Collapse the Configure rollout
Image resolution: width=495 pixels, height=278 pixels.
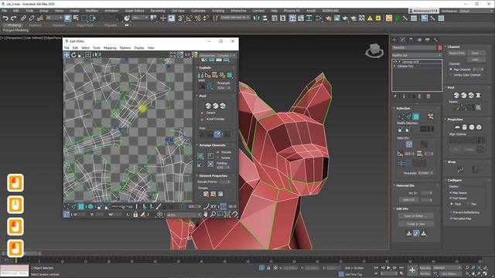(x=445, y=180)
